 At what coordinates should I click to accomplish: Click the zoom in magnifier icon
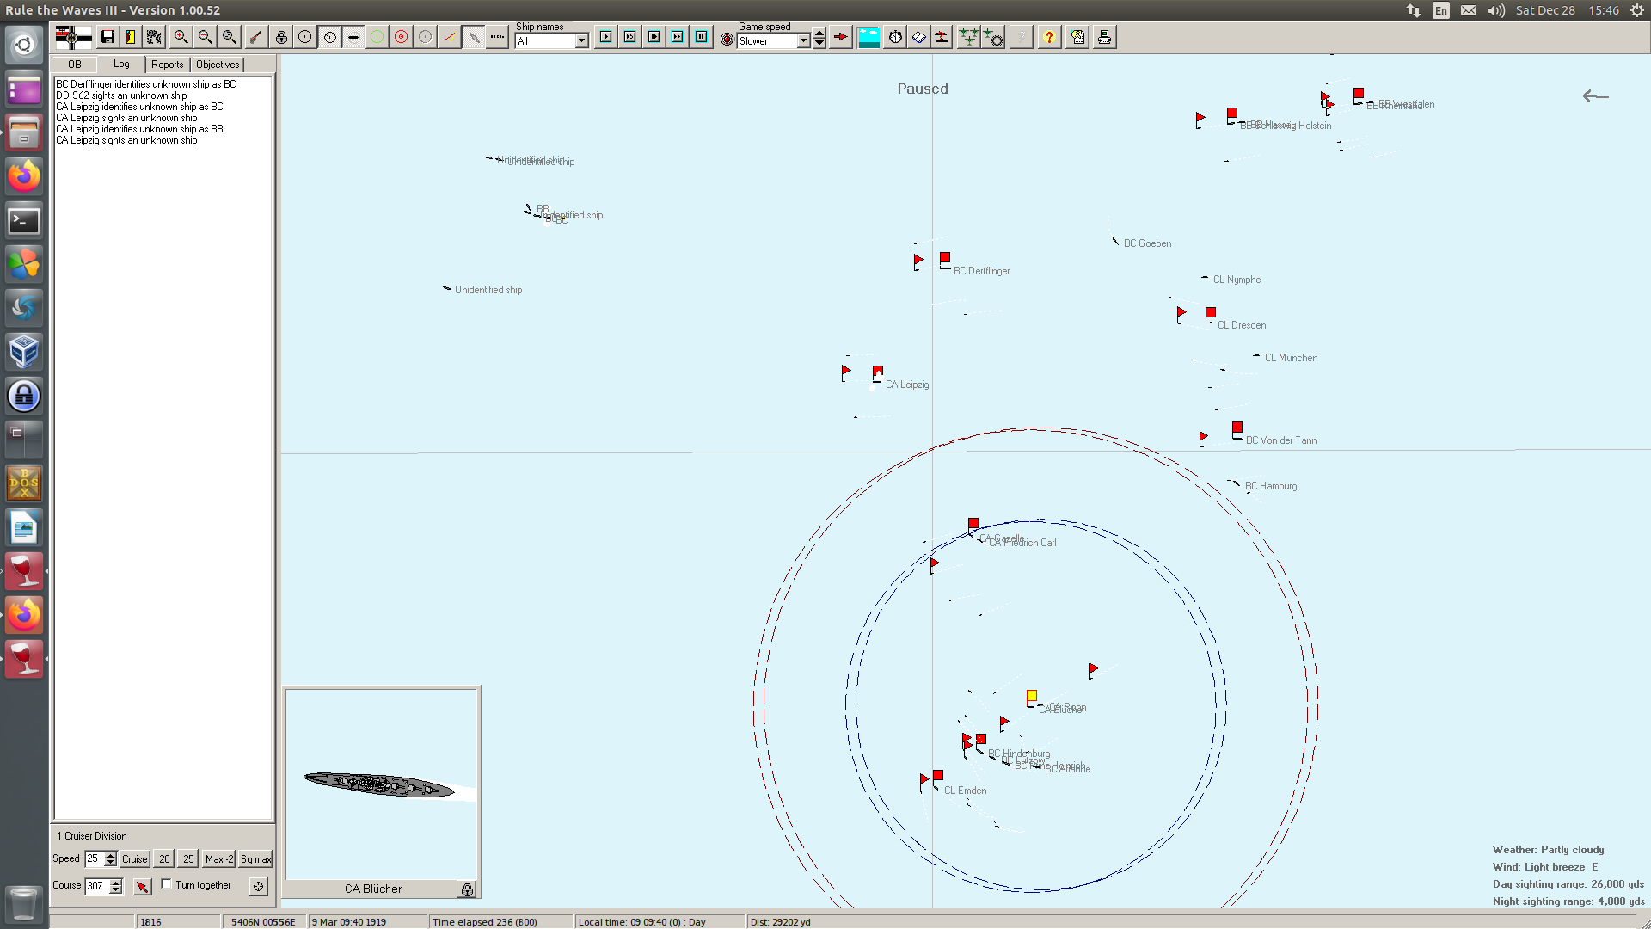[181, 37]
